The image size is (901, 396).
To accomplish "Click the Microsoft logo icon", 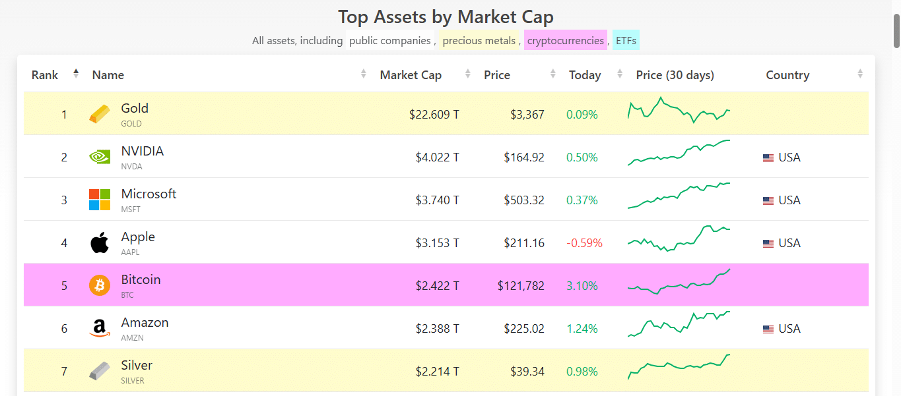I will pyautogui.click(x=100, y=200).
